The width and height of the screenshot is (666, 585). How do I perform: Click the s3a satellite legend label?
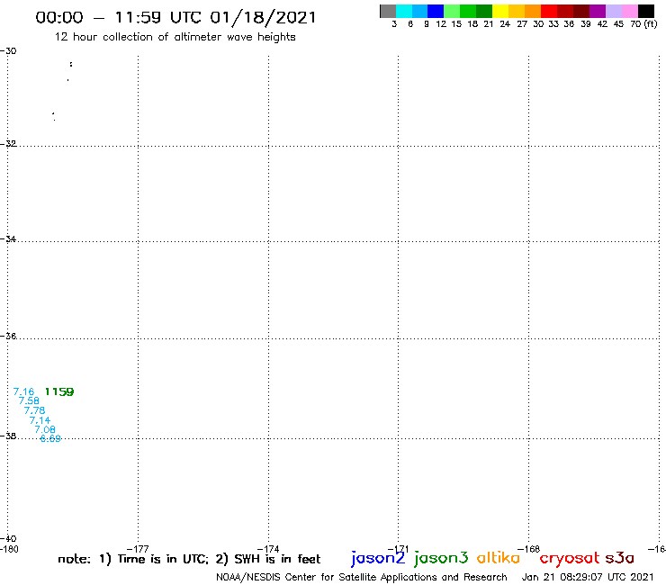click(619, 558)
